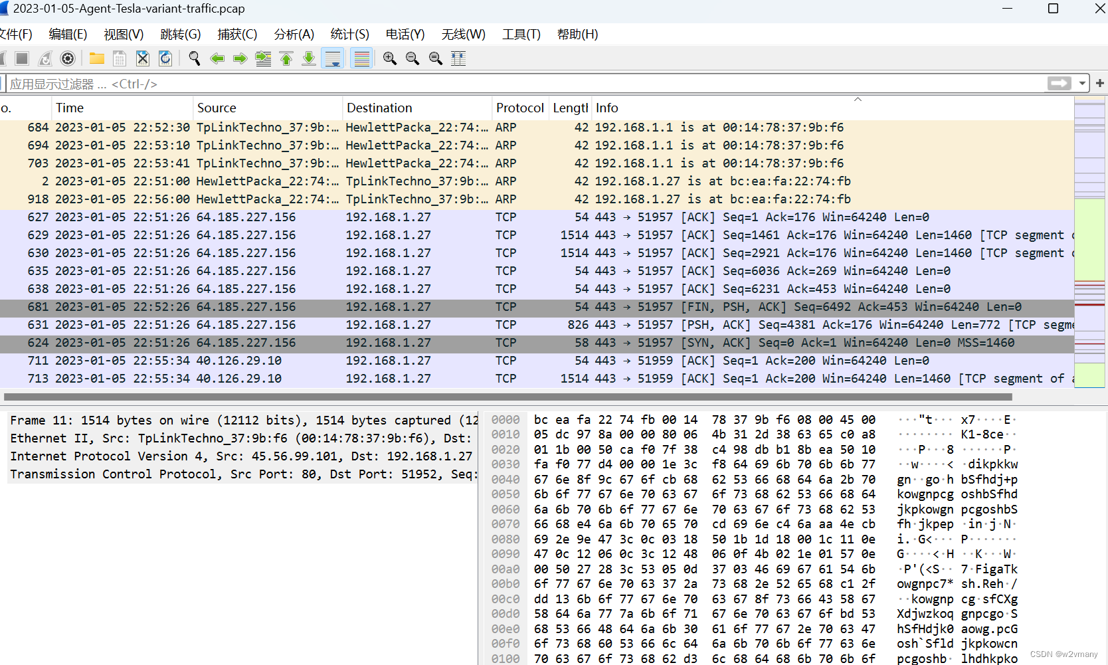
Task: Reload this capture file icon
Action: coord(165,58)
